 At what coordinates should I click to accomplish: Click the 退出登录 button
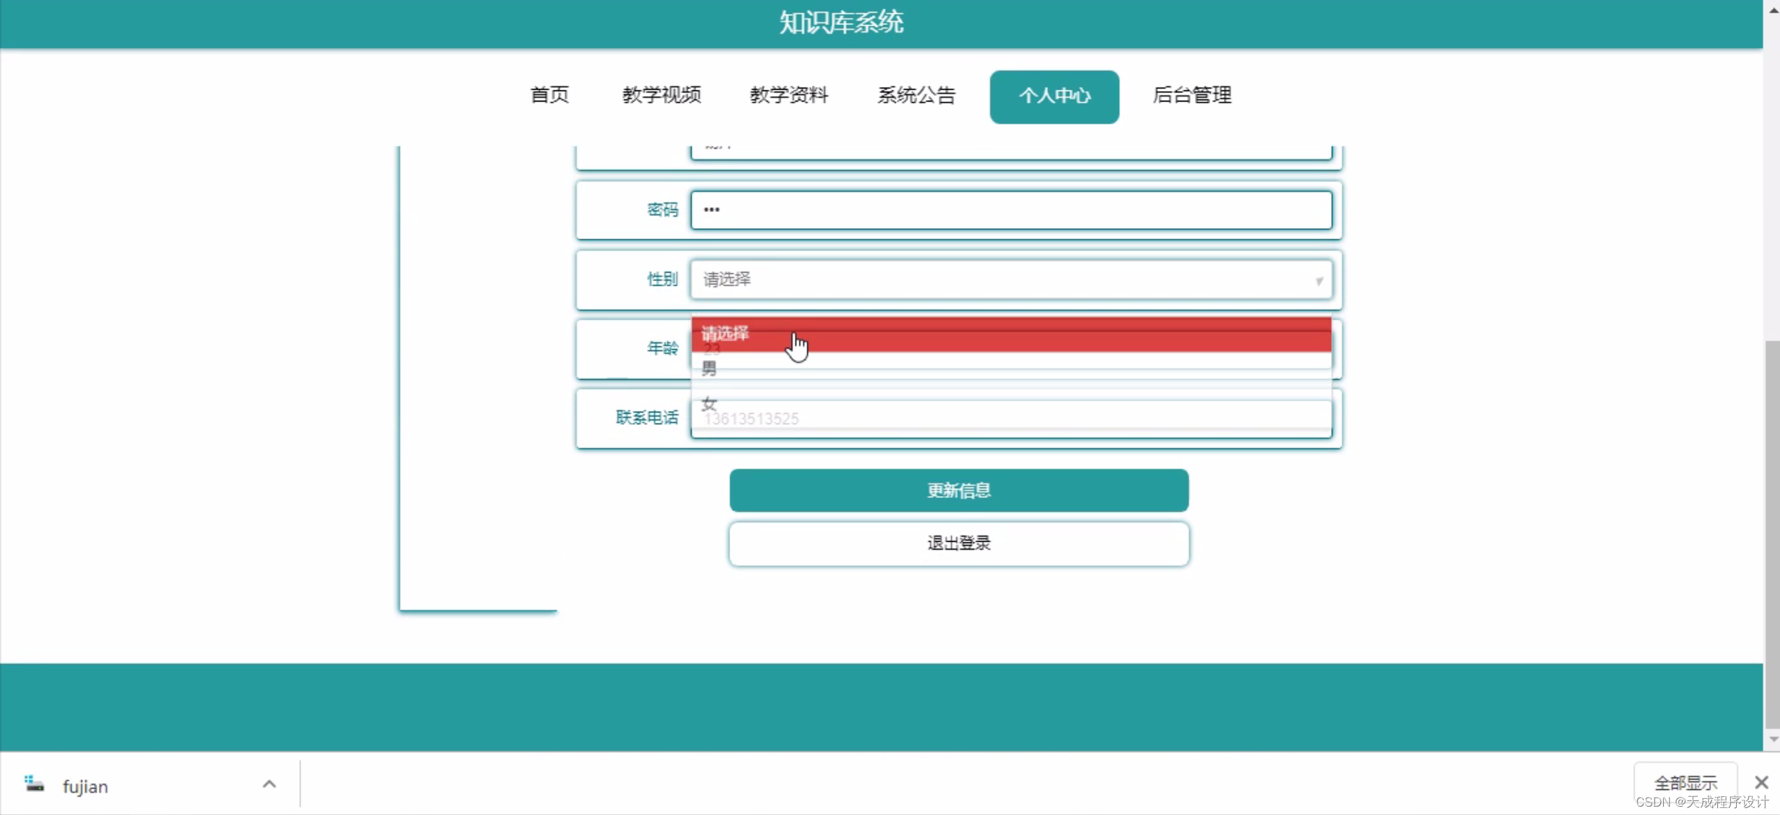point(958,543)
